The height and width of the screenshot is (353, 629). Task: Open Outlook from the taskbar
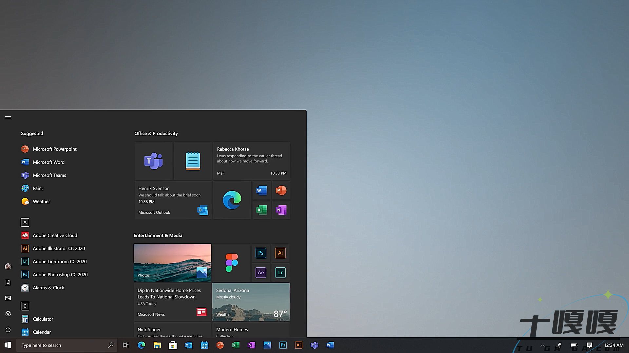point(189,345)
